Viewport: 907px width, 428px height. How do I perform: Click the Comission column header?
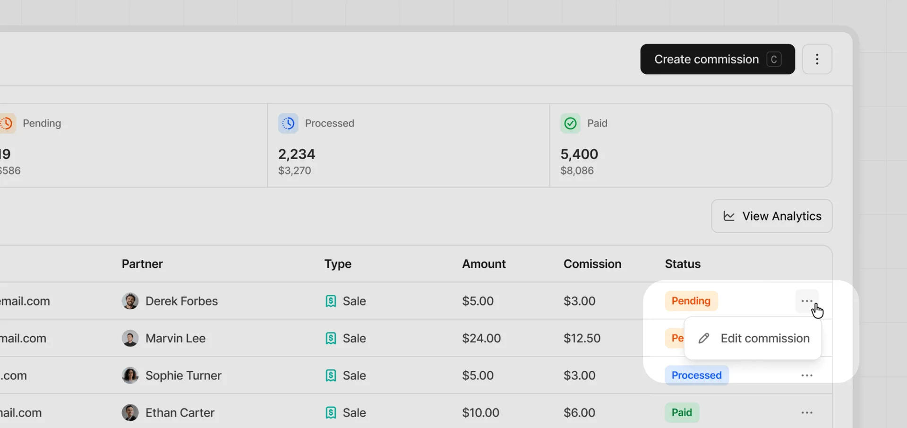[592, 264]
